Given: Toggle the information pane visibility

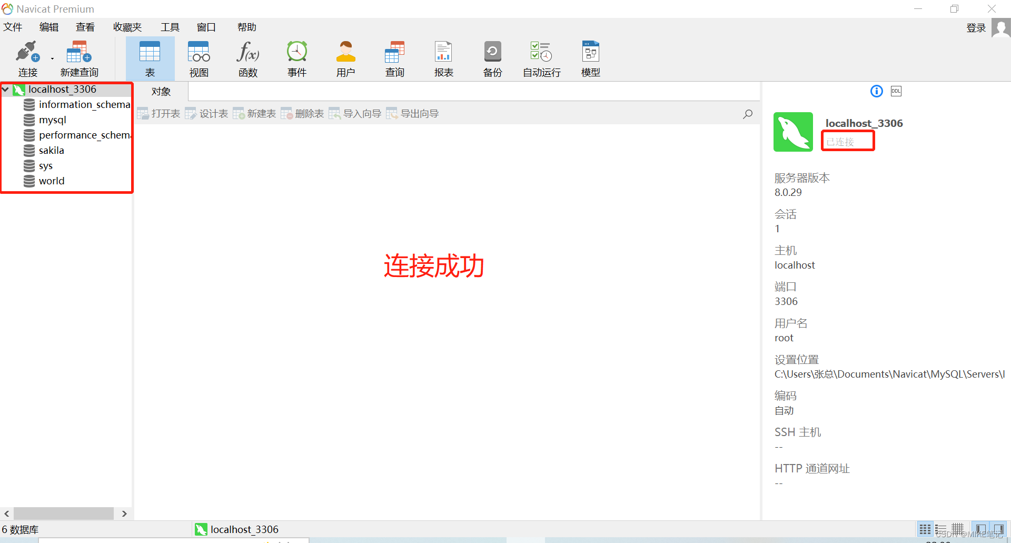Looking at the screenshot, I should pos(999,529).
